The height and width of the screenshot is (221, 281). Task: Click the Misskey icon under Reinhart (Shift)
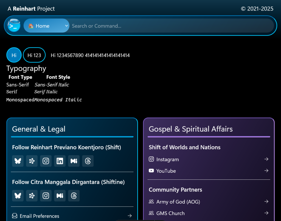click(x=74, y=161)
